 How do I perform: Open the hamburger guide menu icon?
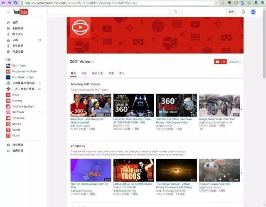pyautogui.click(x=8, y=12)
